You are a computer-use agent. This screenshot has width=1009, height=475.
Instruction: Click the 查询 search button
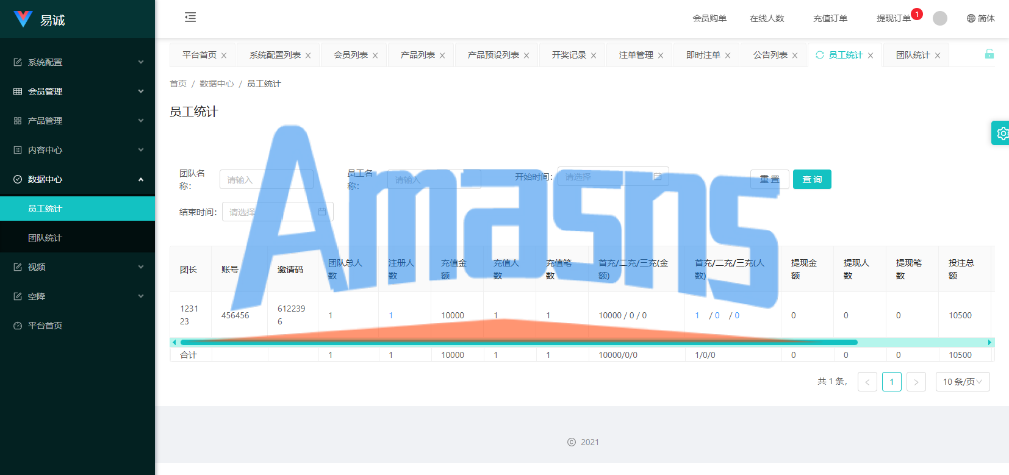[812, 179]
